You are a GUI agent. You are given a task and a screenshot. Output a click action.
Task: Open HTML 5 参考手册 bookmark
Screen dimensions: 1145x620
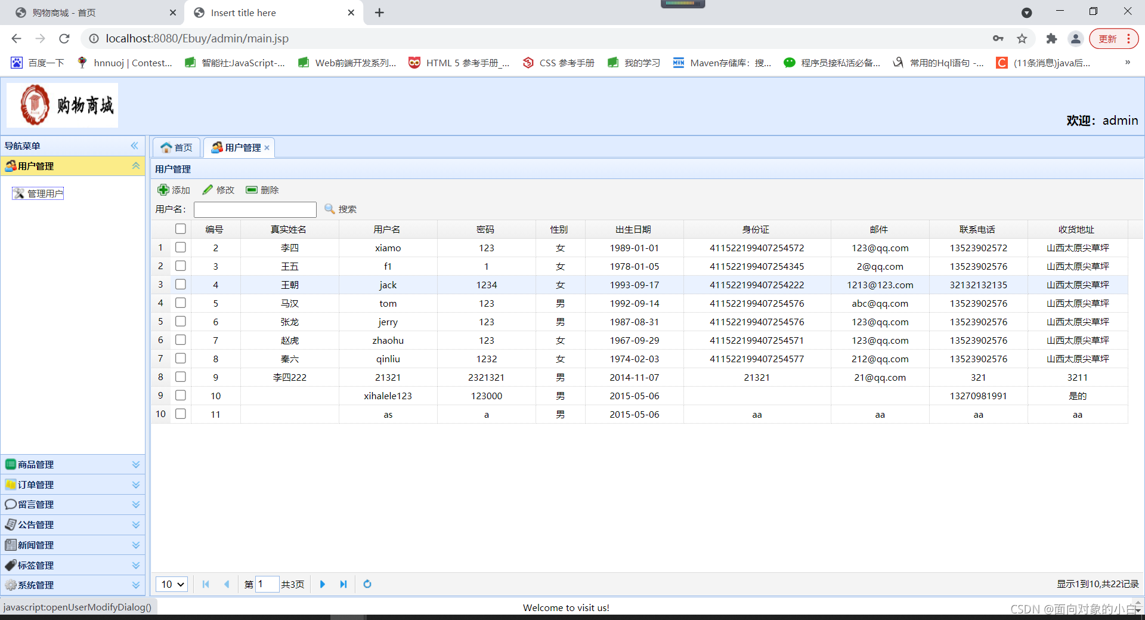click(x=459, y=63)
